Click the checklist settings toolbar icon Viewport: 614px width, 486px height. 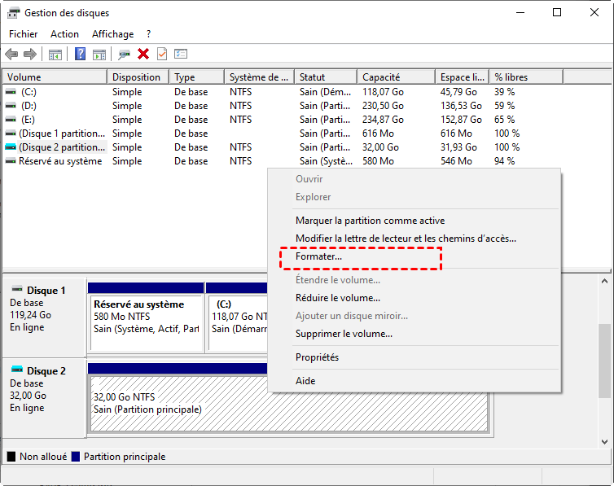[x=181, y=54]
